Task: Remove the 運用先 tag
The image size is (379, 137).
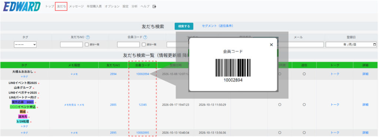Action: tap(29, 117)
